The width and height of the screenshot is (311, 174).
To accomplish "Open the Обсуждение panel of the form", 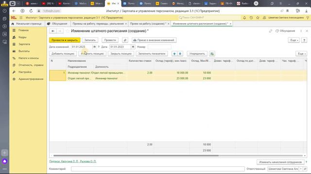I will (285, 31).
